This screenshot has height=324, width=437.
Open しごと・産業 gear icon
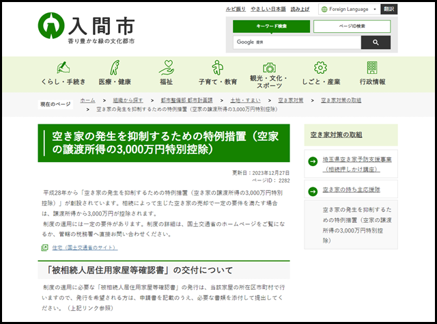click(320, 68)
